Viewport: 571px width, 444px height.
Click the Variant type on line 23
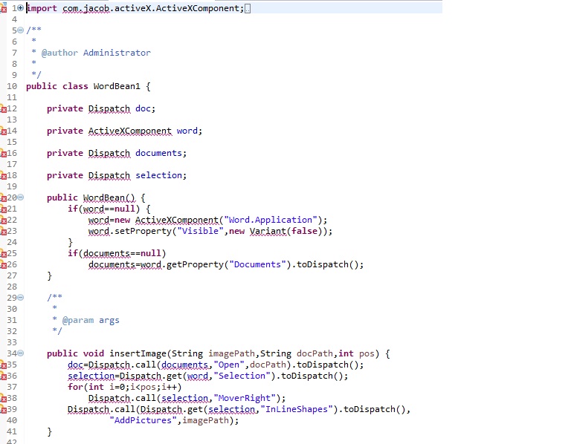coord(268,231)
